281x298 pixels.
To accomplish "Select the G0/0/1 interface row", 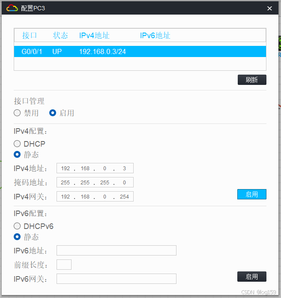I will coord(140,51).
